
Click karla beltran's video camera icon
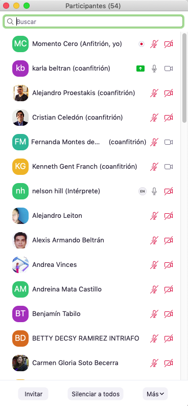(x=169, y=69)
